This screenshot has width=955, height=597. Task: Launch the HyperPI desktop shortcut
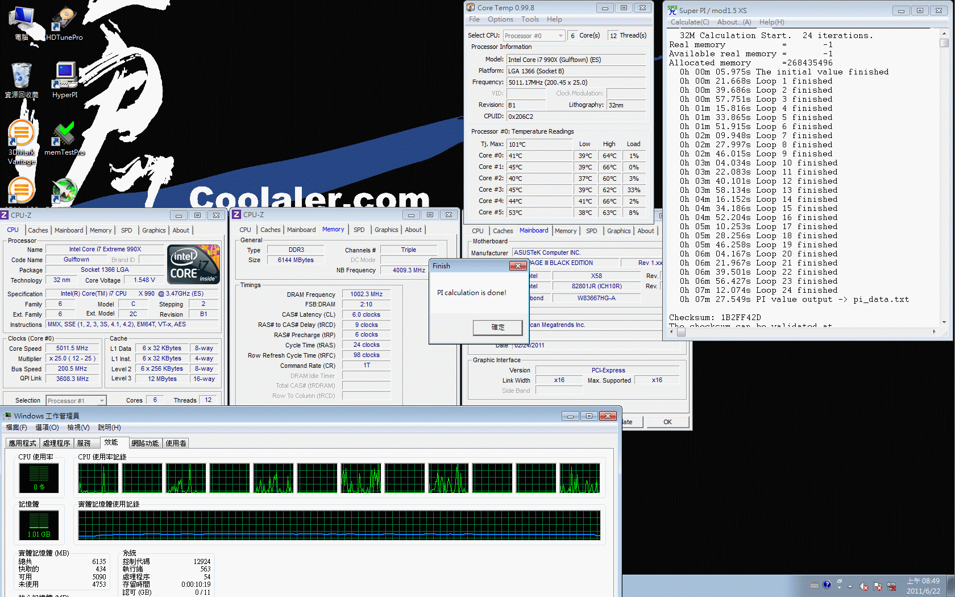(x=64, y=80)
